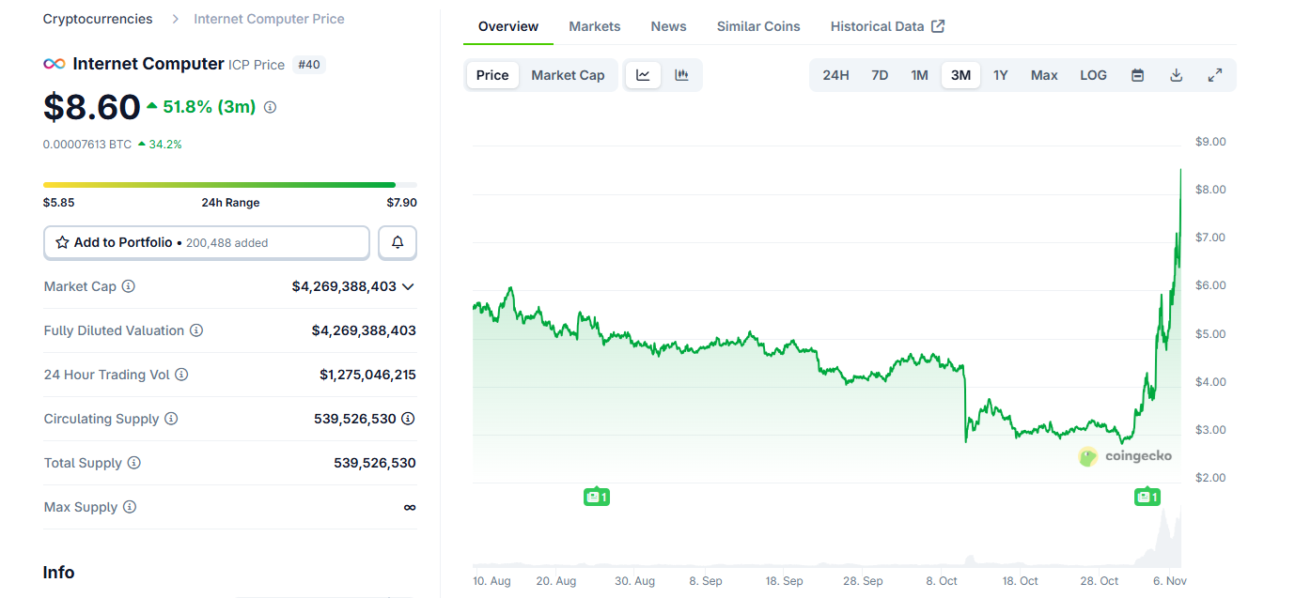Select the Price chart toggle
Viewport: 1295px width, 598px height.
click(492, 75)
